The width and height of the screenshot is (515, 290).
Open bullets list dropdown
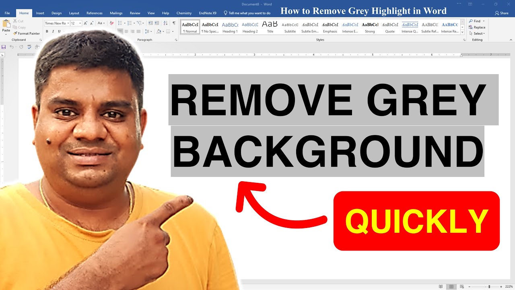pos(125,23)
